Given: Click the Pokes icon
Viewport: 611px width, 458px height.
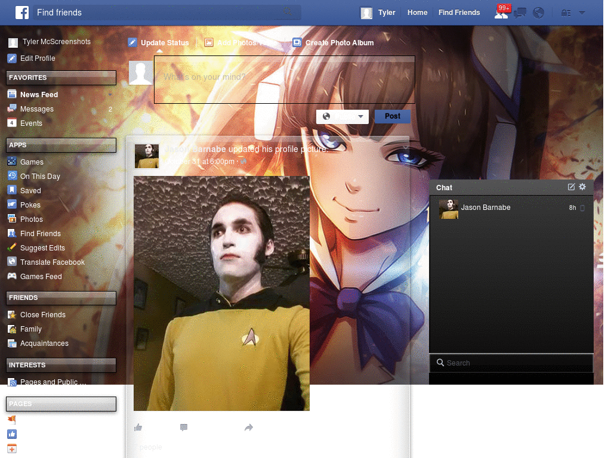Looking at the screenshot, I should 12,205.
